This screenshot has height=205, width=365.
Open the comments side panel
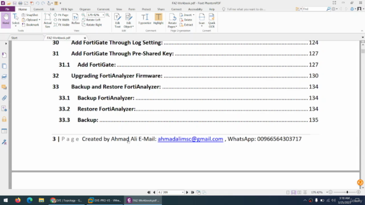(x=4, y=87)
